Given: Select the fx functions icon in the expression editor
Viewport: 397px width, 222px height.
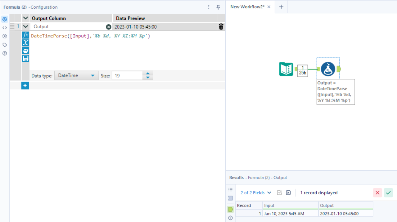Looking at the screenshot, I should pyautogui.click(x=25, y=35).
